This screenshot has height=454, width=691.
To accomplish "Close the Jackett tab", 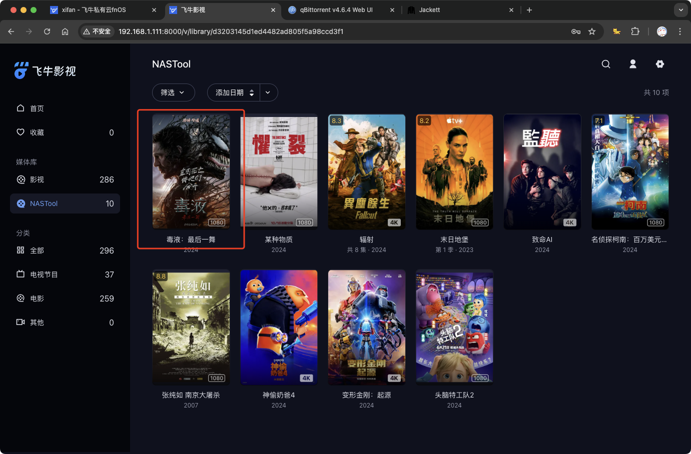I will click(511, 10).
